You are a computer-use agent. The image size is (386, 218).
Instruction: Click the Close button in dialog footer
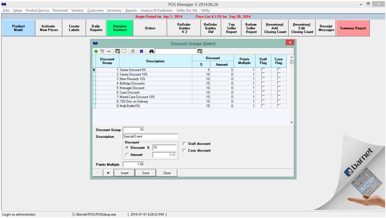coord(167,173)
